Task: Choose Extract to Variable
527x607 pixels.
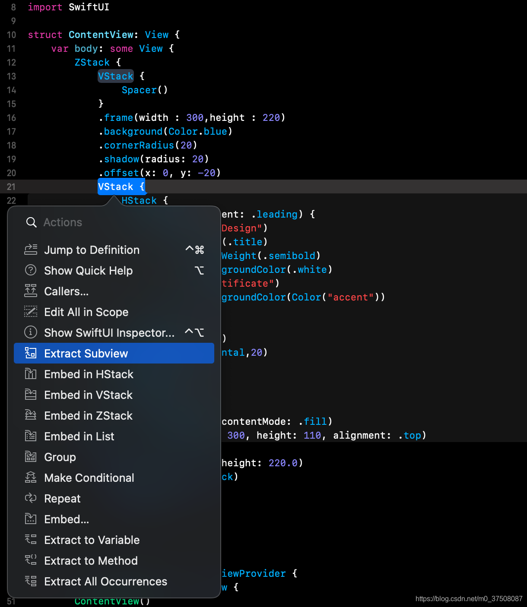Action: (114, 540)
